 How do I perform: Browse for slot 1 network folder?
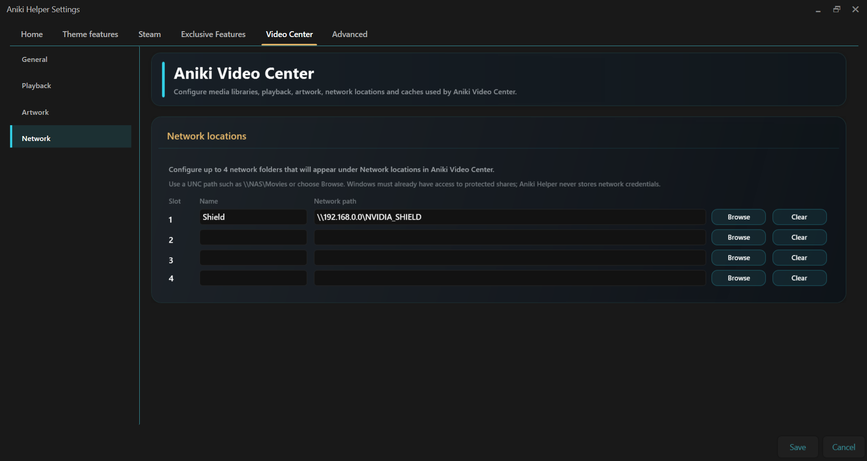pyautogui.click(x=739, y=217)
